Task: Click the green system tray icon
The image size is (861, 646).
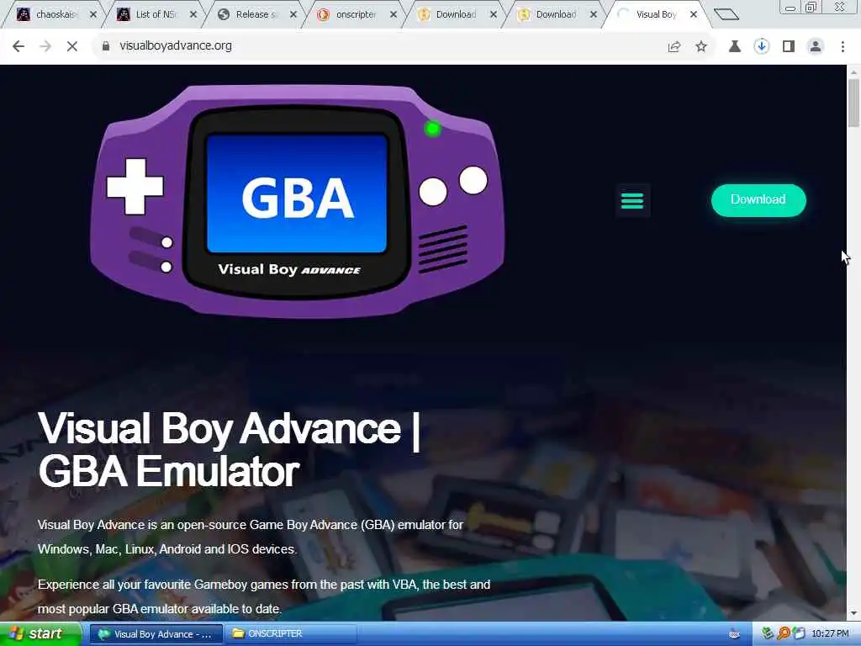Action: click(768, 634)
